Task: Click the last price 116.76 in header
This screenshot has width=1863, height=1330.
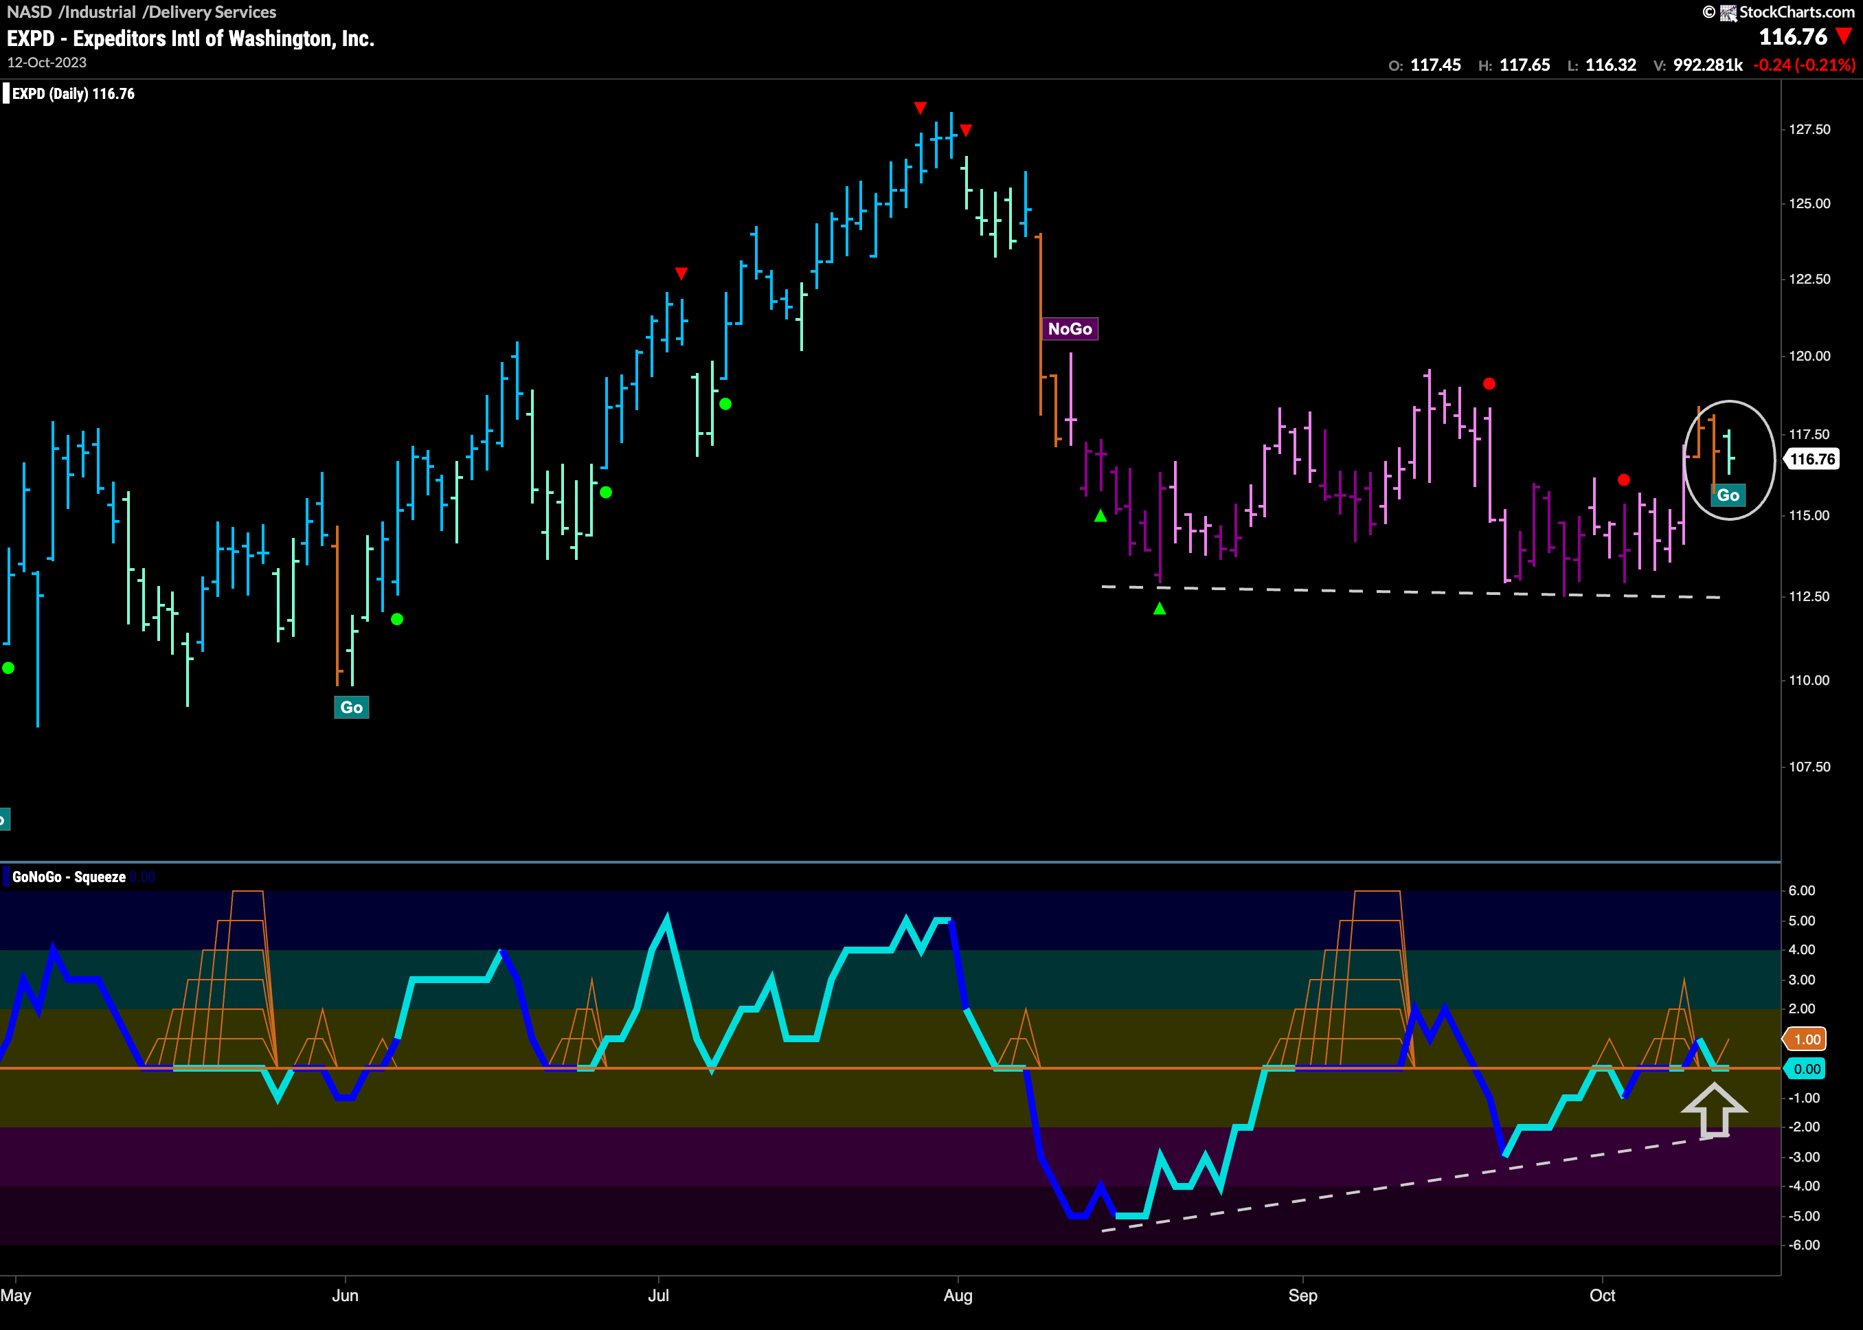Action: [x=1794, y=37]
